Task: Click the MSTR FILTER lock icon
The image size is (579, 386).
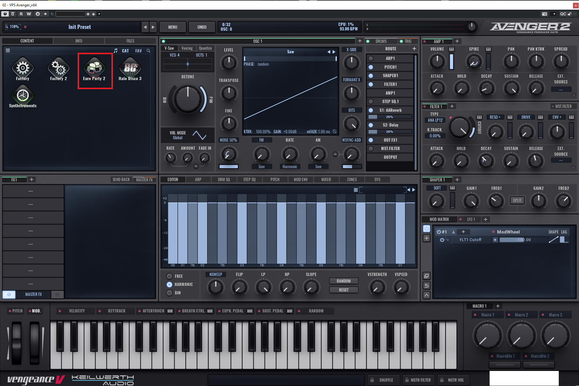Action: [x=407, y=380]
